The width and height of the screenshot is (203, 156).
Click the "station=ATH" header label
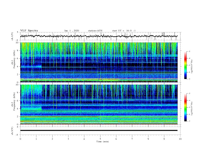click(x=95, y=31)
